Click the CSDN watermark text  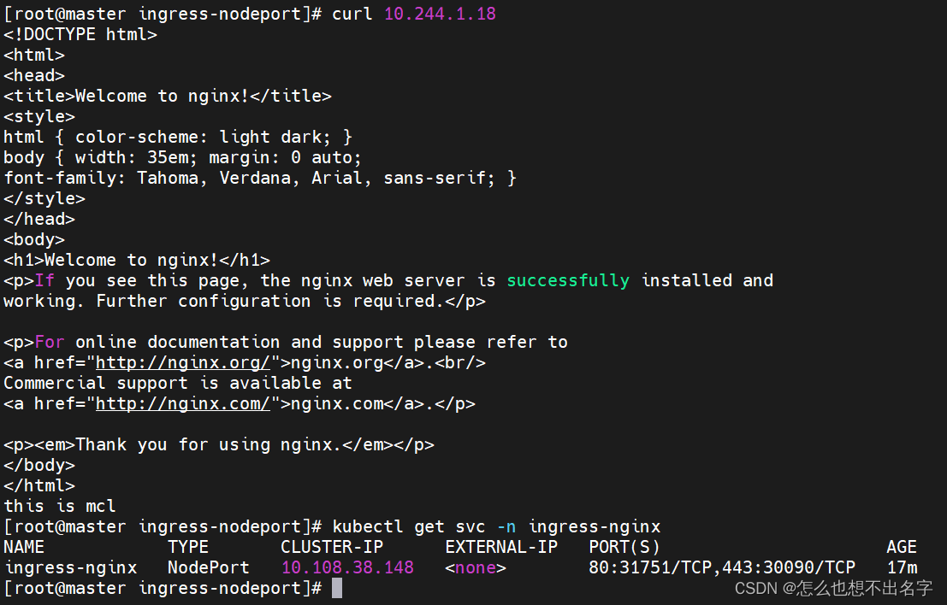click(833, 588)
